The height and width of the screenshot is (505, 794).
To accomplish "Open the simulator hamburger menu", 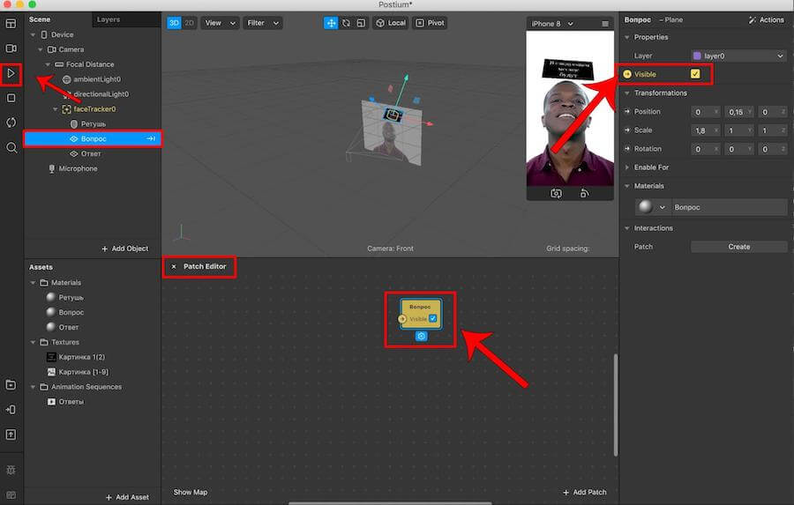I will (605, 23).
